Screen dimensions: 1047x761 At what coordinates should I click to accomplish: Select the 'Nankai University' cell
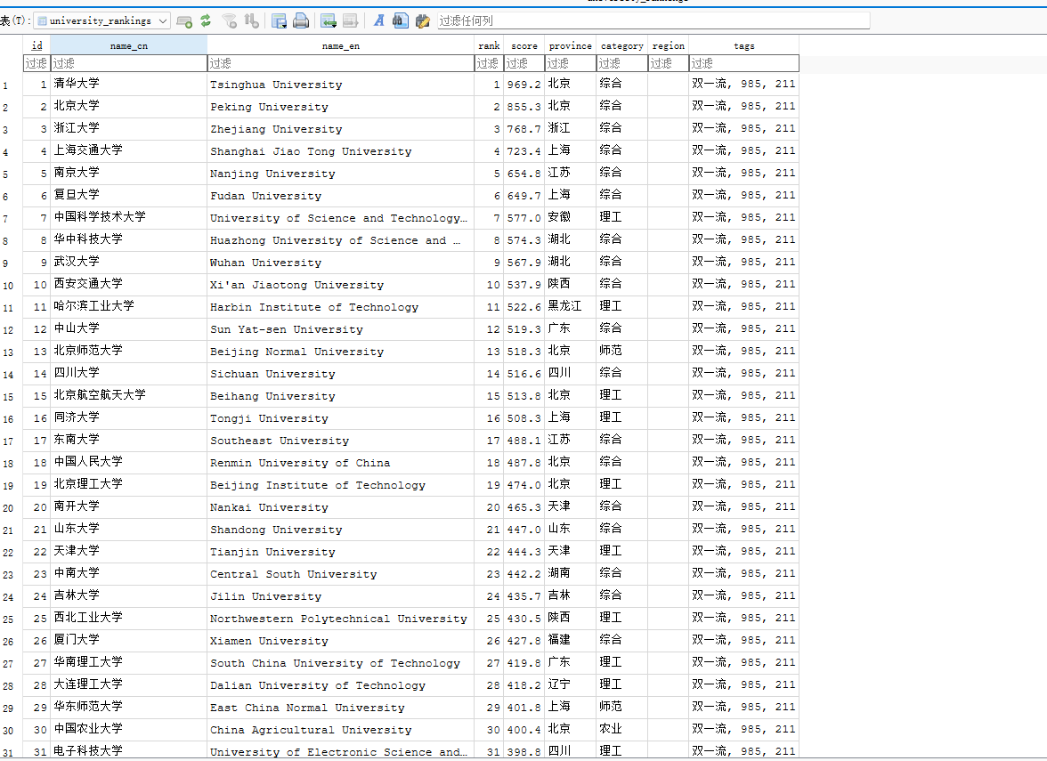point(340,506)
